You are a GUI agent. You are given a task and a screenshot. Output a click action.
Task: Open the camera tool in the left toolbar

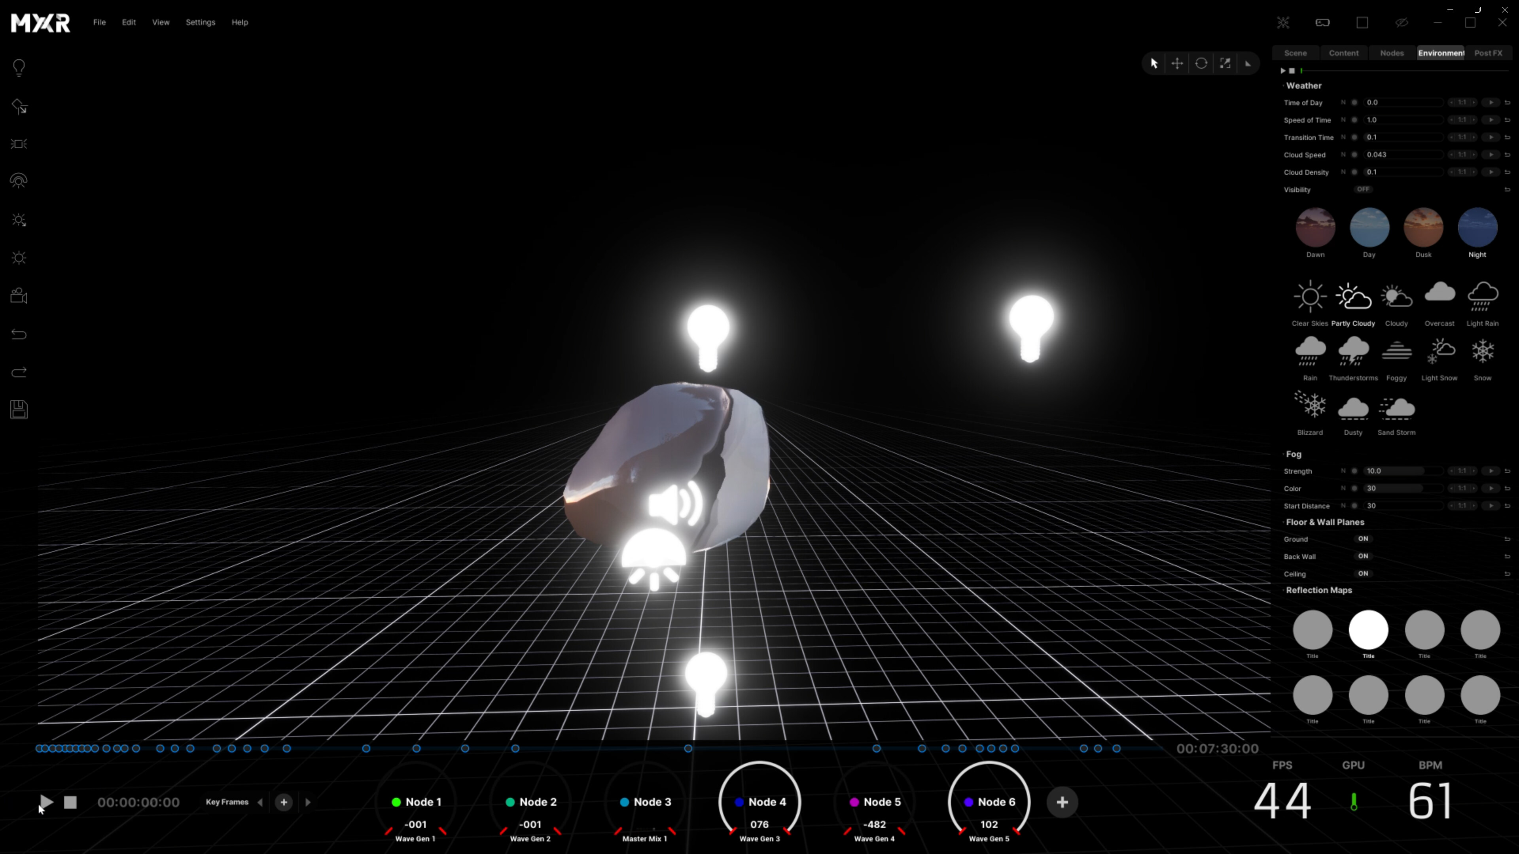pyautogui.click(x=19, y=297)
